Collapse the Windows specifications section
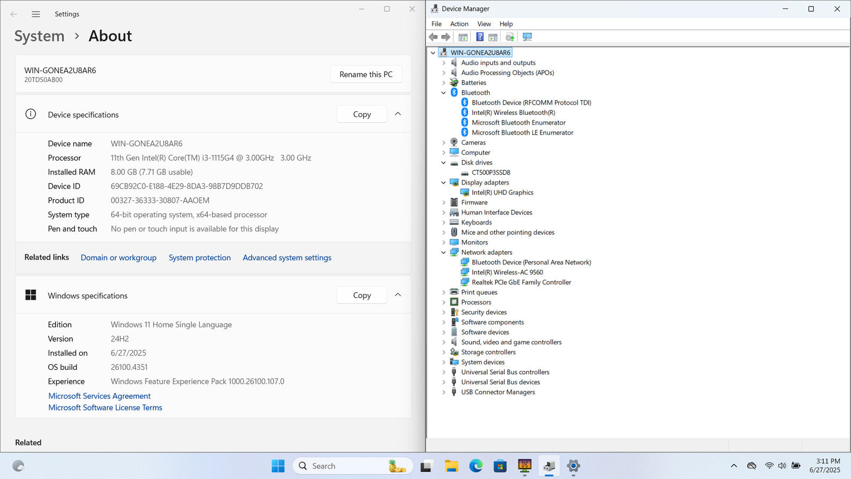The width and height of the screenshot is (851, 479). (x=398, y=295)
